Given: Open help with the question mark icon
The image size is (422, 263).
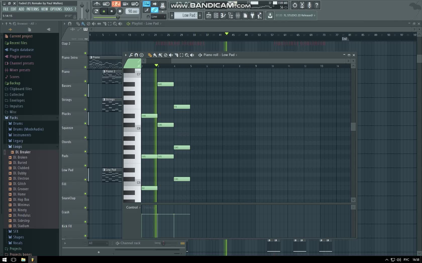Looking at the screenshot, I should 317,5.
